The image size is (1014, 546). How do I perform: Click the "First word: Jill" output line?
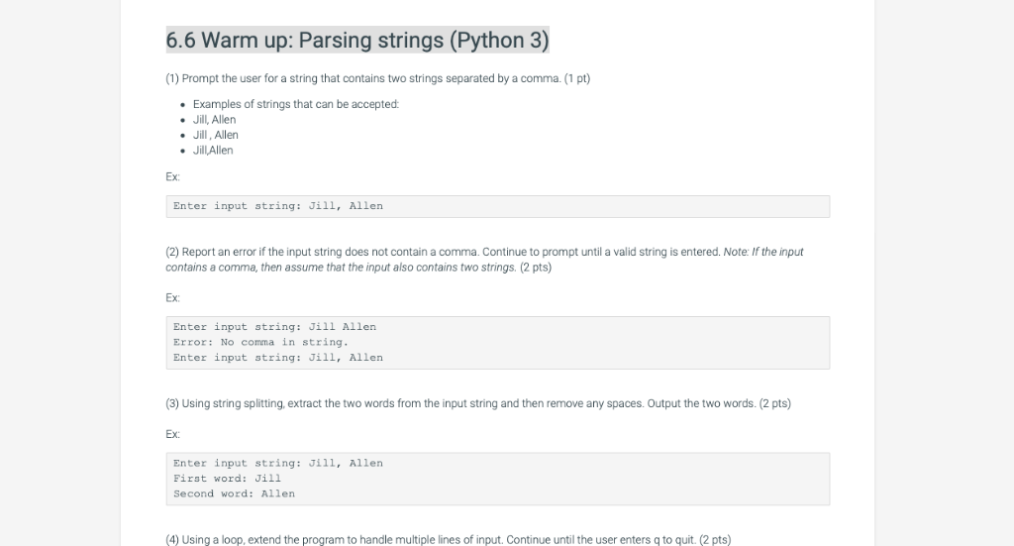[227, 478]
